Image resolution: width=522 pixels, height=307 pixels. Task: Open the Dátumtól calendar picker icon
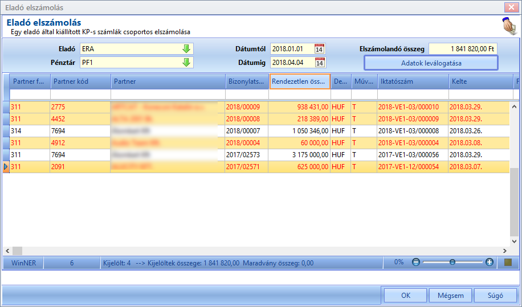coord(319,49)
